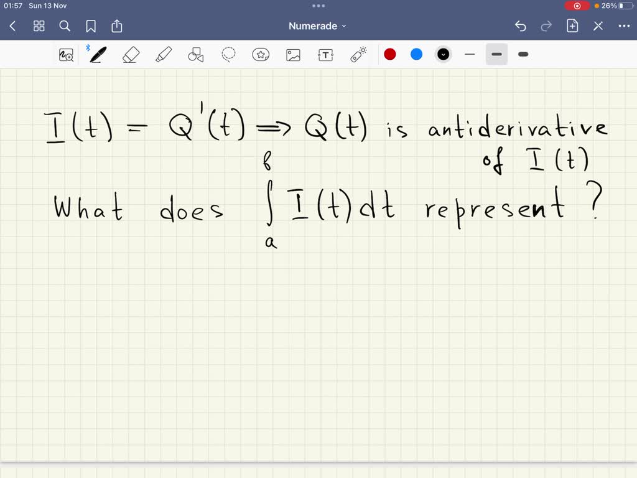Viewport: 637px width, 478px height.
Task: Open the shapes tool
Action: point(195,54)
